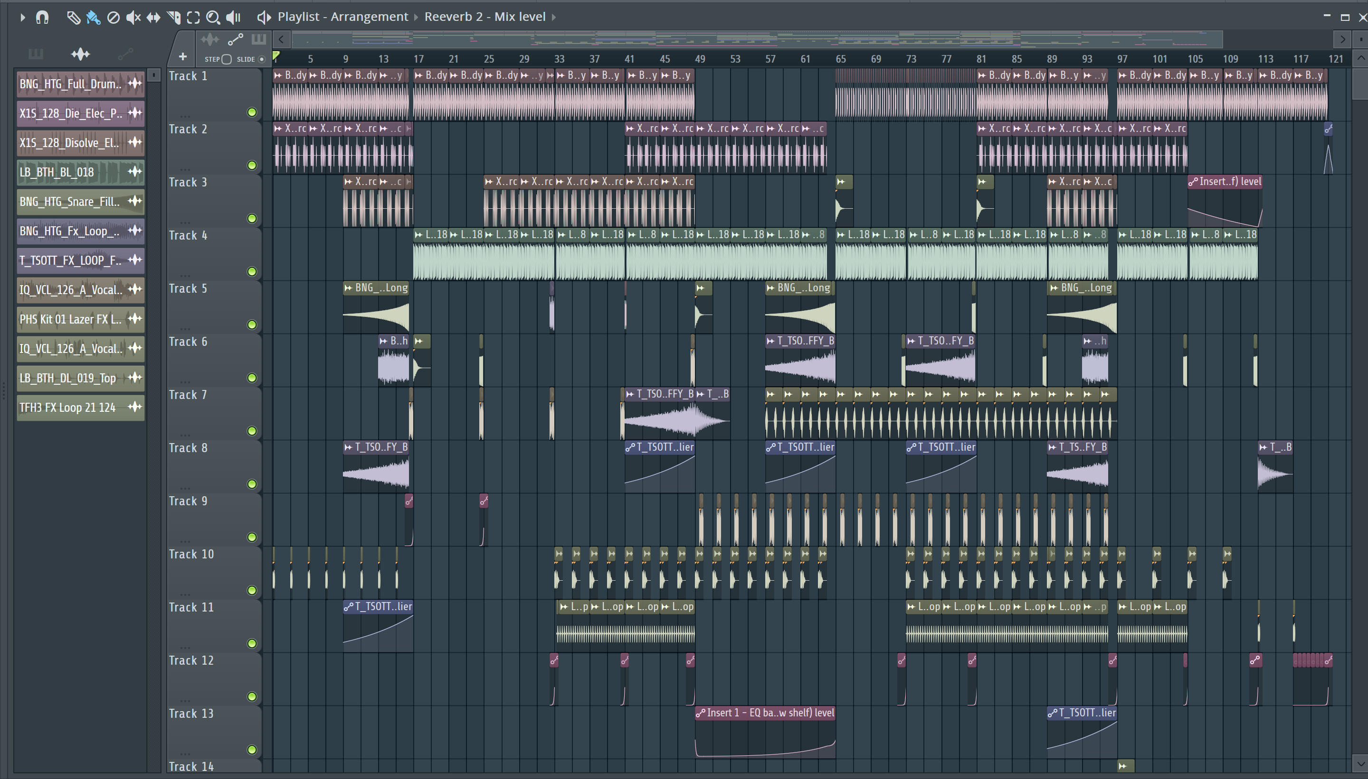Select the Slip tool
This screenshot has height=779, width=1368.
(153, 17)
